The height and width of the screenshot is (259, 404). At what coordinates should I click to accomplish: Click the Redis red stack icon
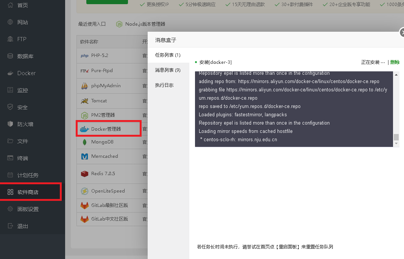tap(84, 174)
